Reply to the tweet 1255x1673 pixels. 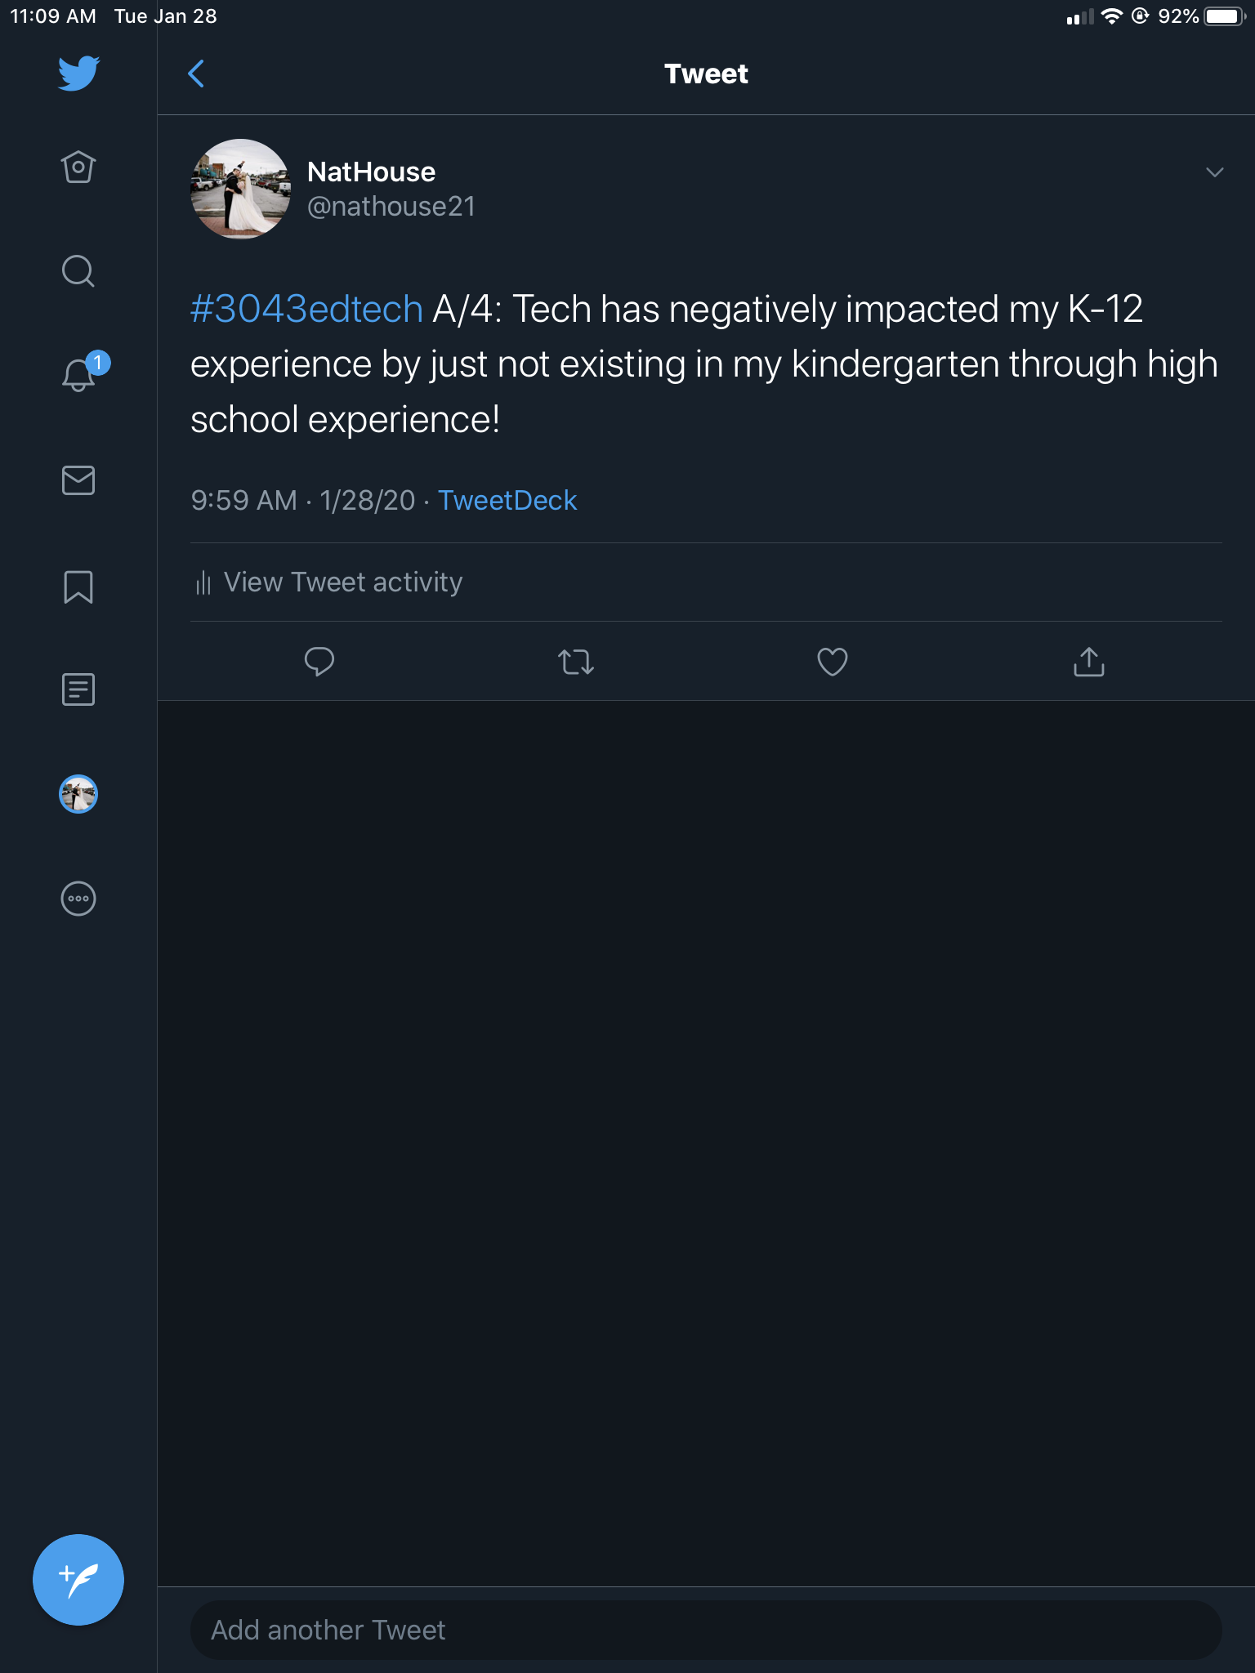tap(319, 662)
